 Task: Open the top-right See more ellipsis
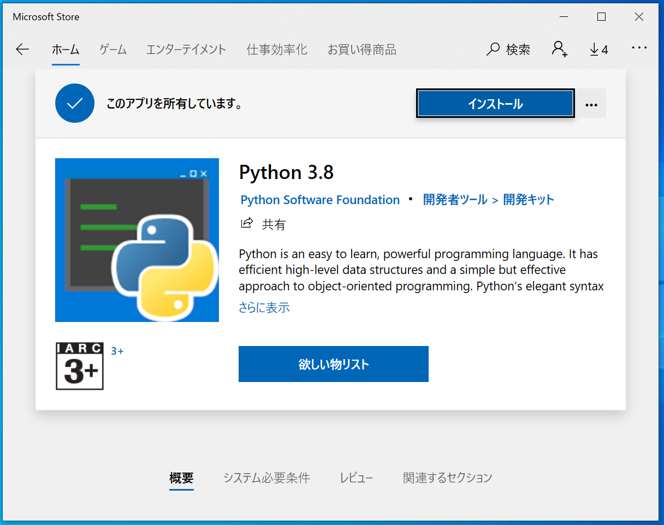(639, 48)
